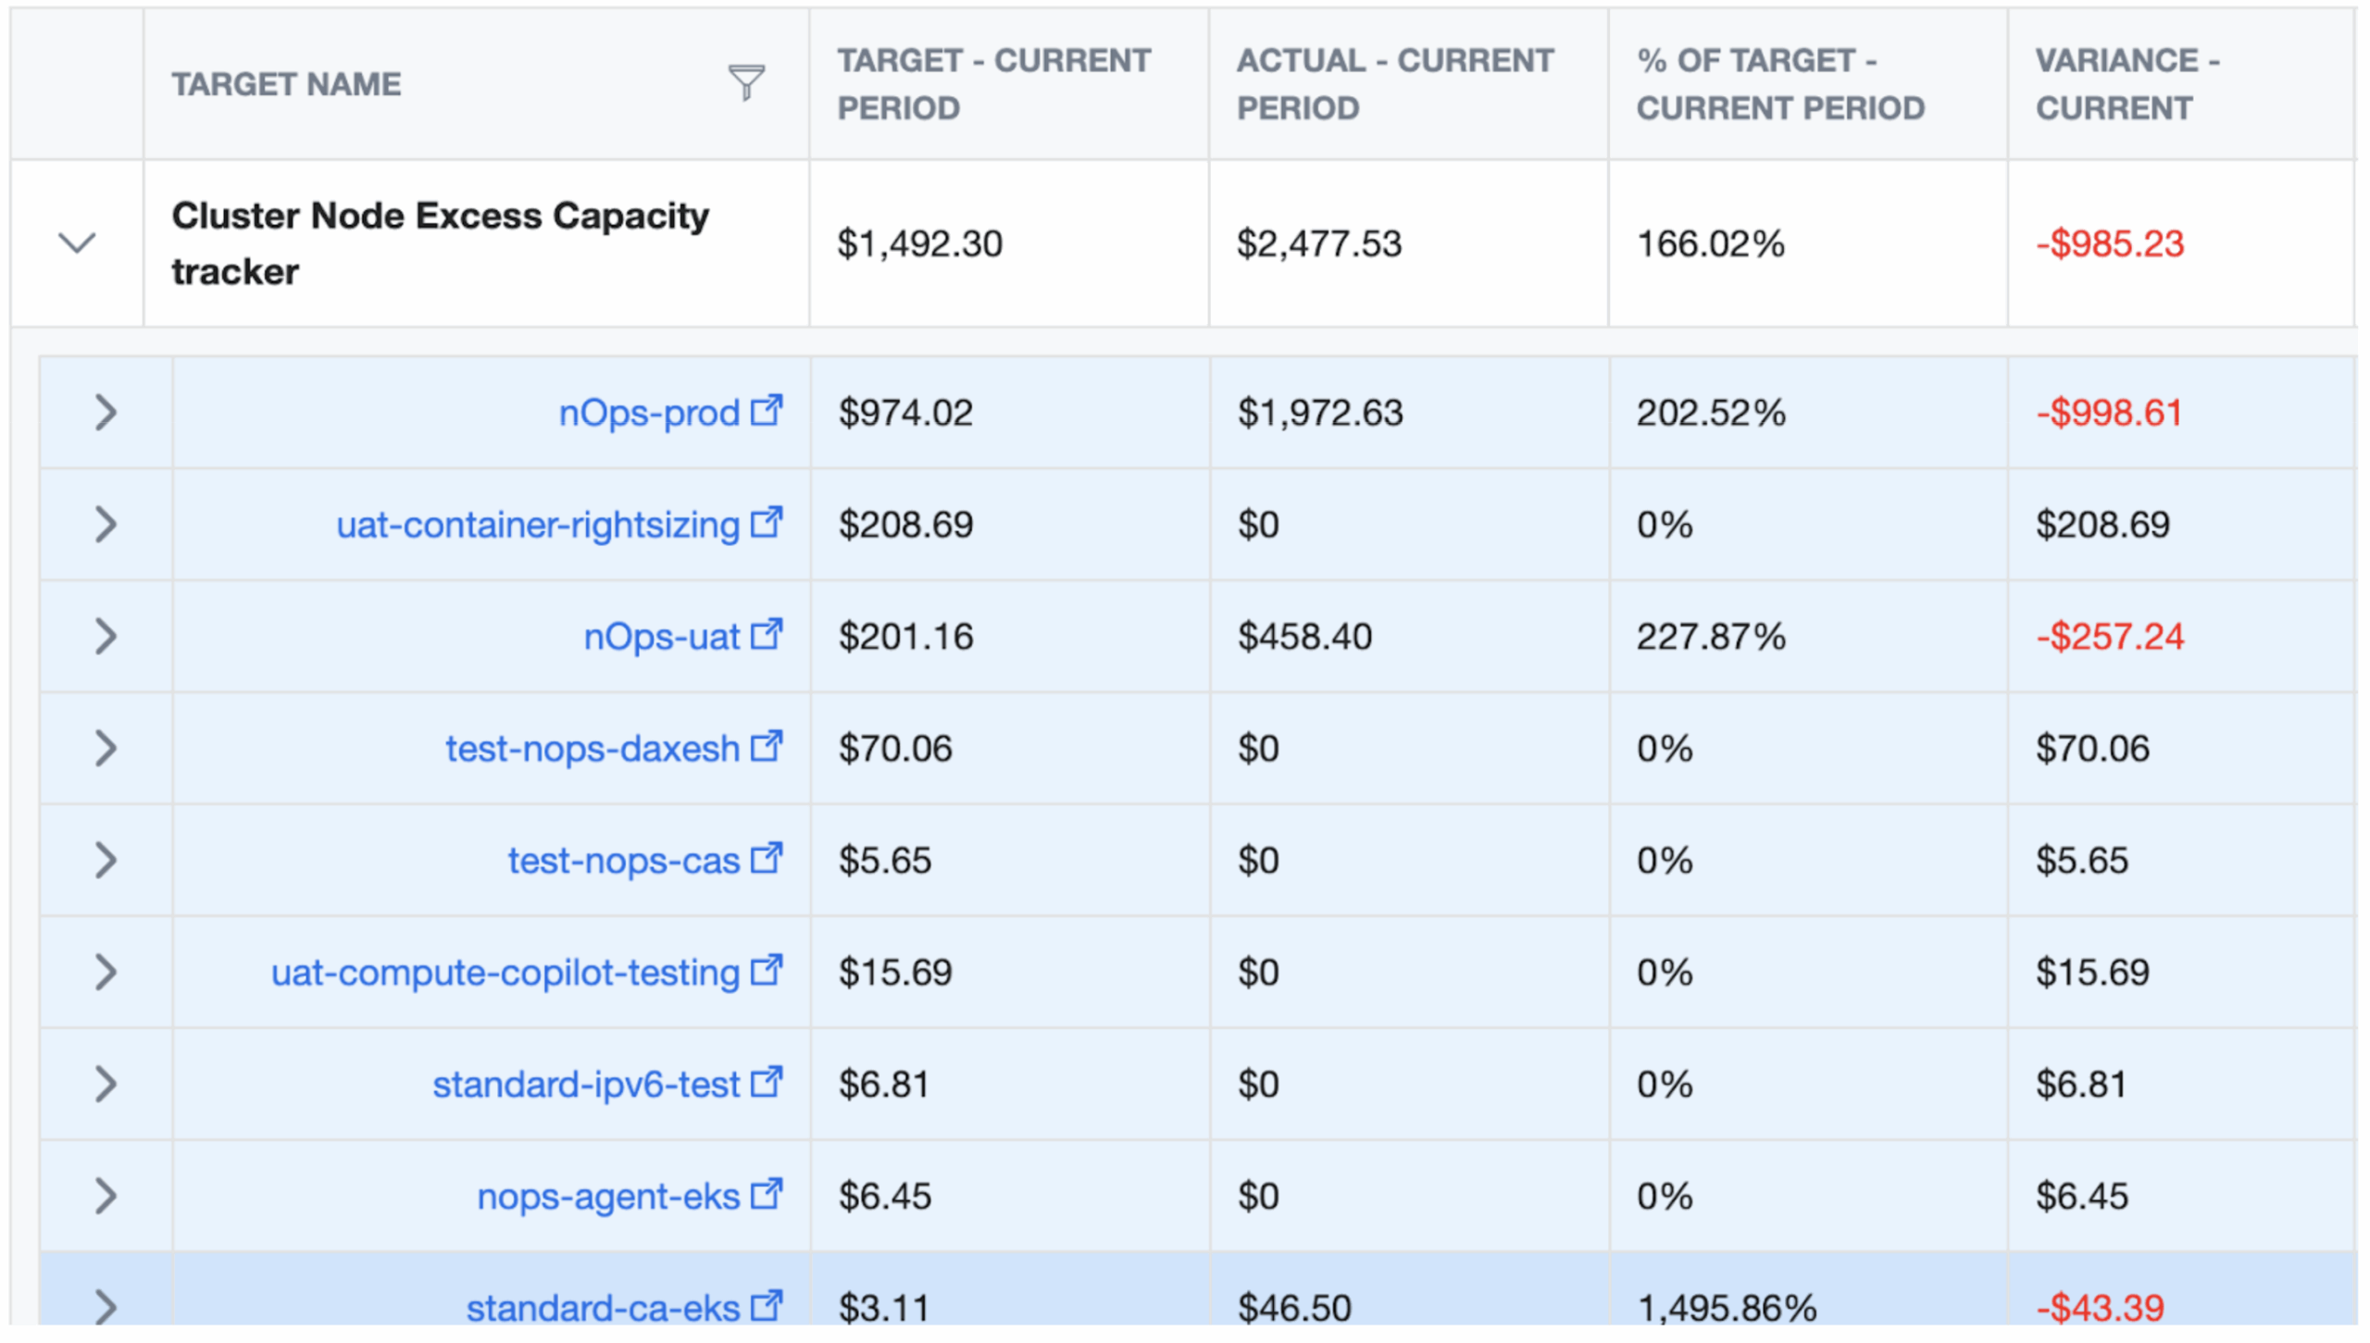Open external link icon beside standard-ipv6-test
Image resolution: width=2370 pixels, height=1343 pixels.
pos(766,1082)
